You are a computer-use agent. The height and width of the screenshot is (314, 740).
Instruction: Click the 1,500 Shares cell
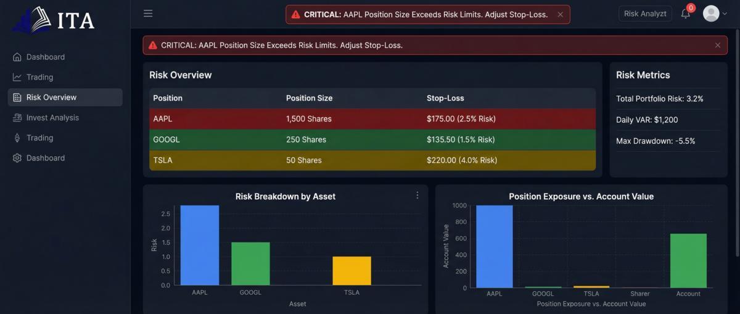(309, 118)
